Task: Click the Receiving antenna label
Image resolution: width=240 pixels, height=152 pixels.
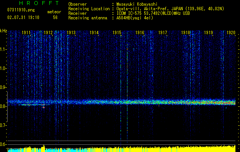Action: pos(88,18)
